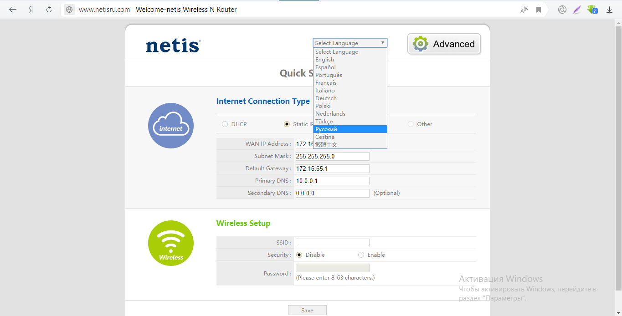Image resolution: width=622 pixels, height=316 pixels.
Task: Choose Français from the language list
Action: coord(350,83)
